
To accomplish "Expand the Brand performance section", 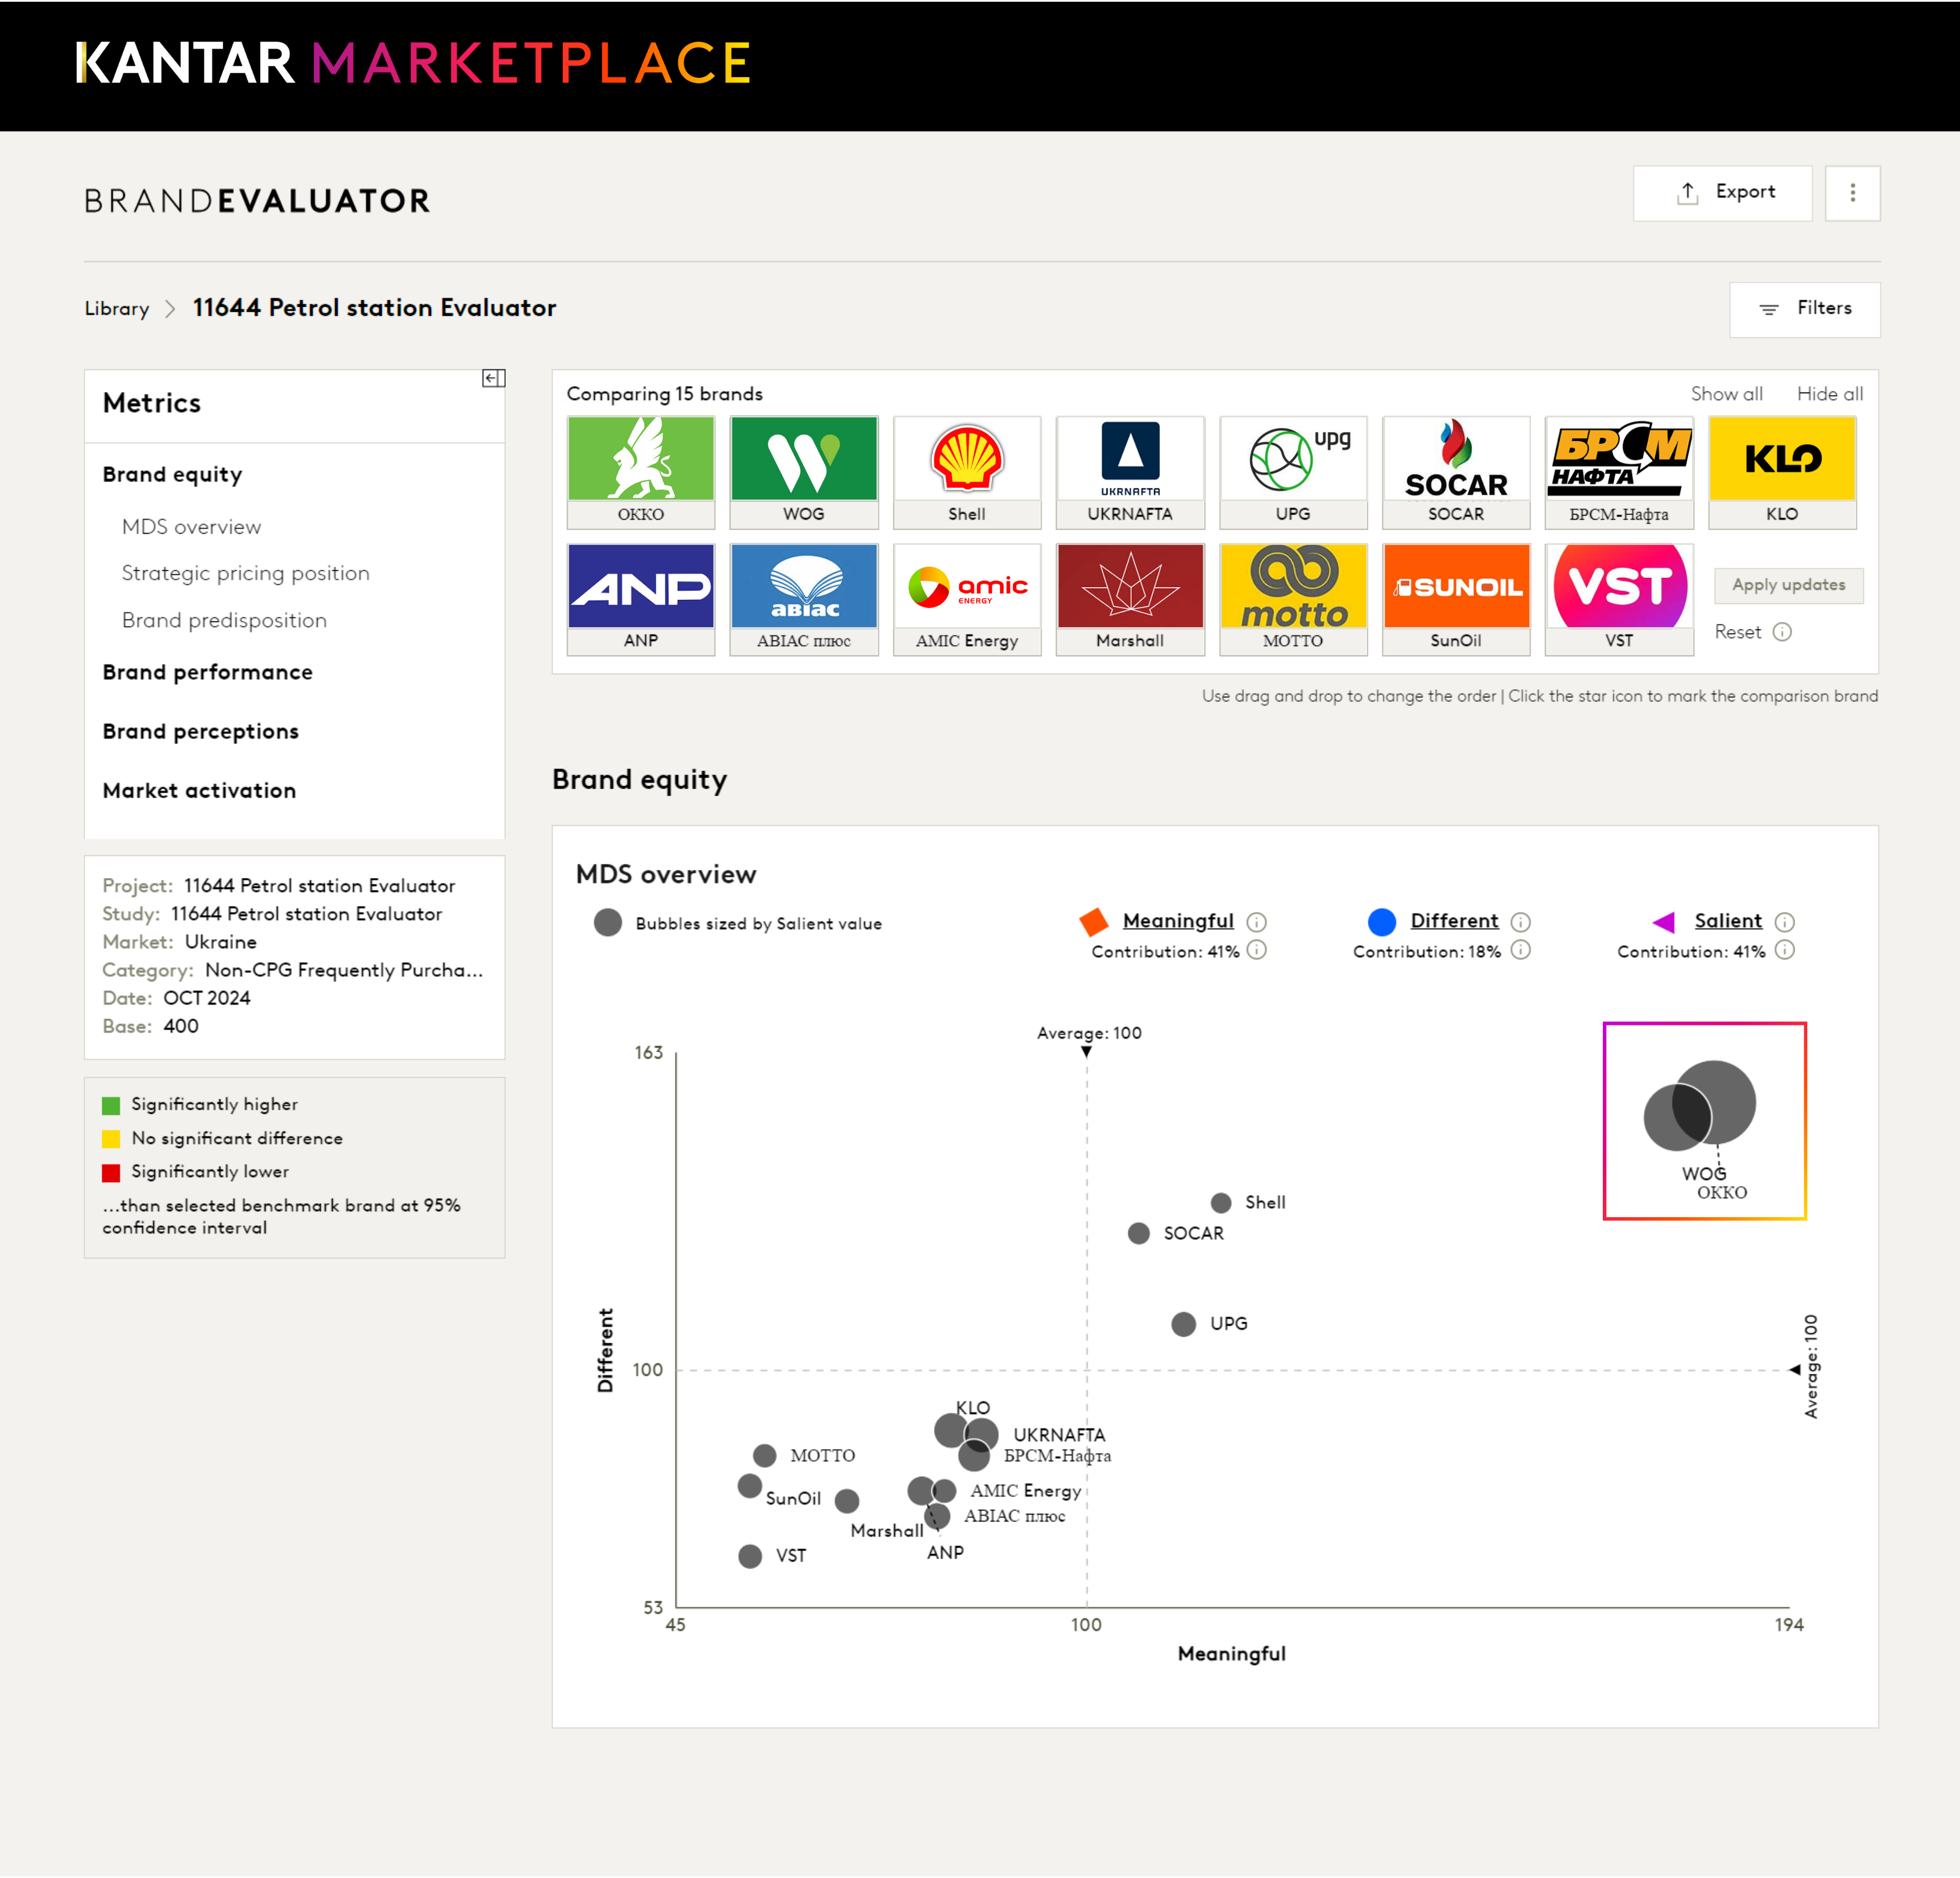I will tap(208, 672).
